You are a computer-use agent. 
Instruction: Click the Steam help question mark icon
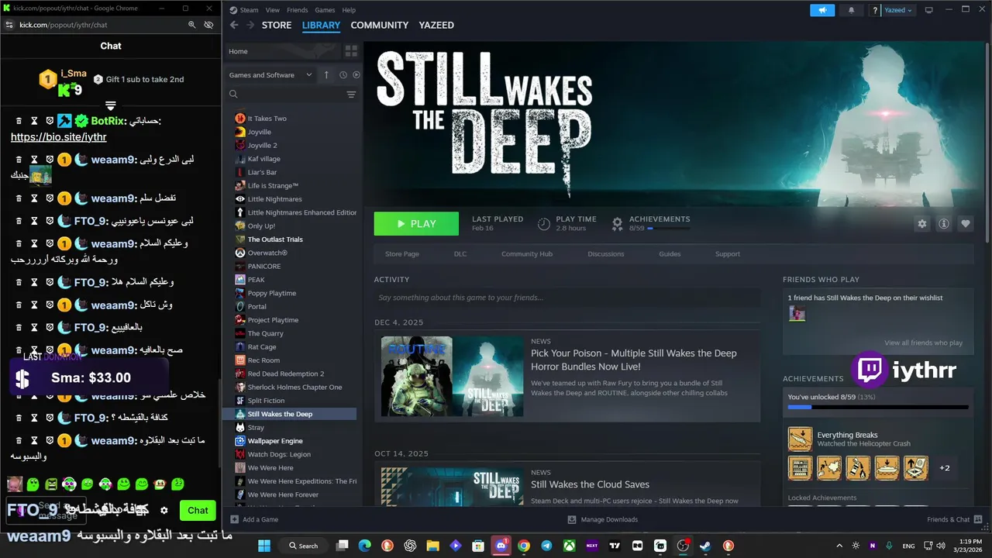[875, 10]
